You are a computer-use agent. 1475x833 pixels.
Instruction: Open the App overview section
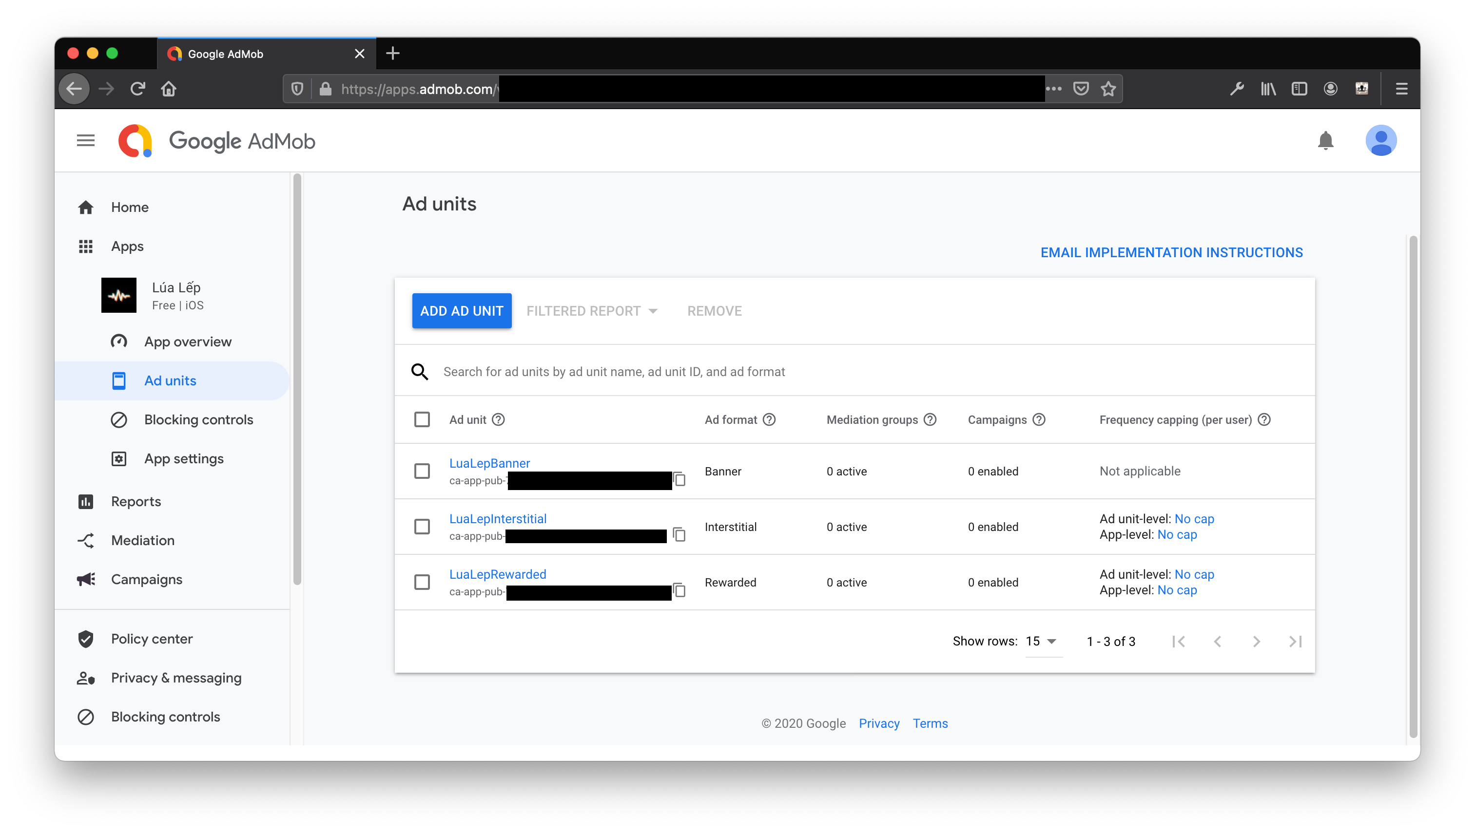coord(187,341)
